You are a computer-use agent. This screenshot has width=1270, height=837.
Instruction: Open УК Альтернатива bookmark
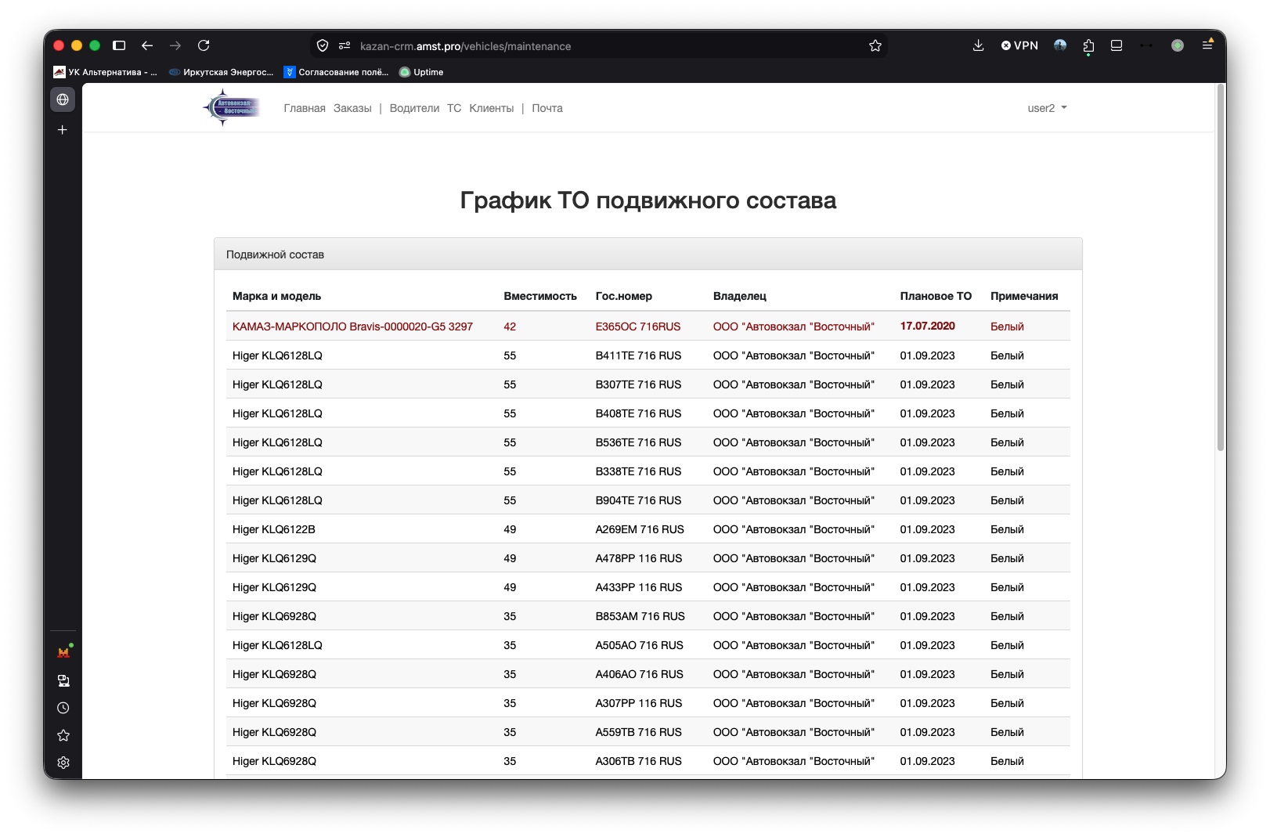pyautogui.click(x=106, y=72)
